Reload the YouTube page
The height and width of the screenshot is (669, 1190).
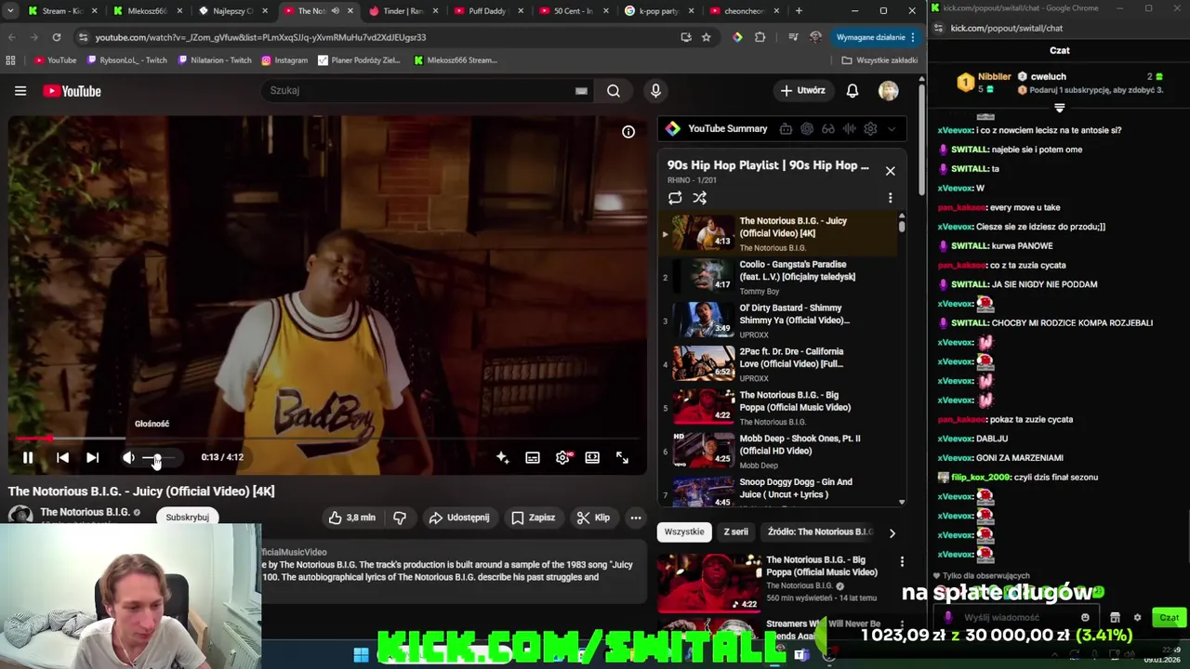[57, 37]
